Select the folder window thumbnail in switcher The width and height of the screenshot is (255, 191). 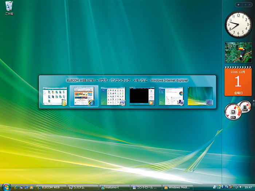click(x=55, y=96)
